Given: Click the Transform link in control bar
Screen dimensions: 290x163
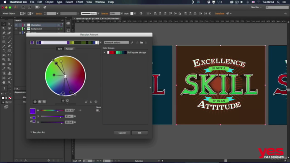Looking at the screenshot, I should [x=219, y=14].
